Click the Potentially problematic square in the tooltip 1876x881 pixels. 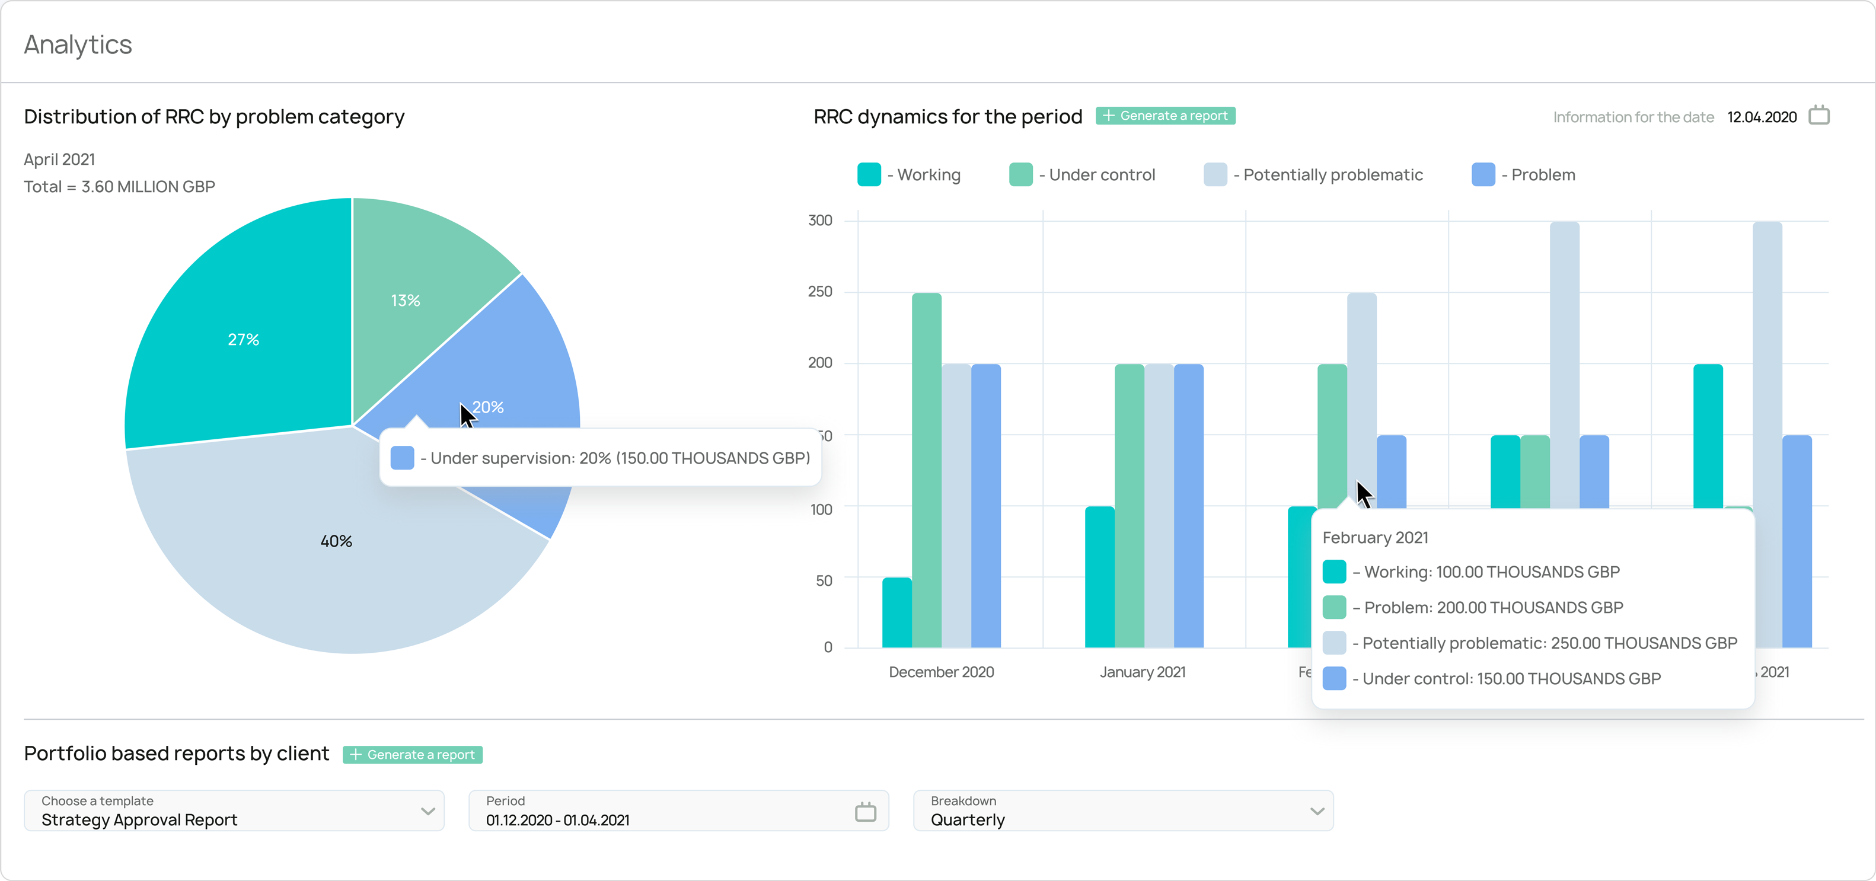click(1334, 642)
